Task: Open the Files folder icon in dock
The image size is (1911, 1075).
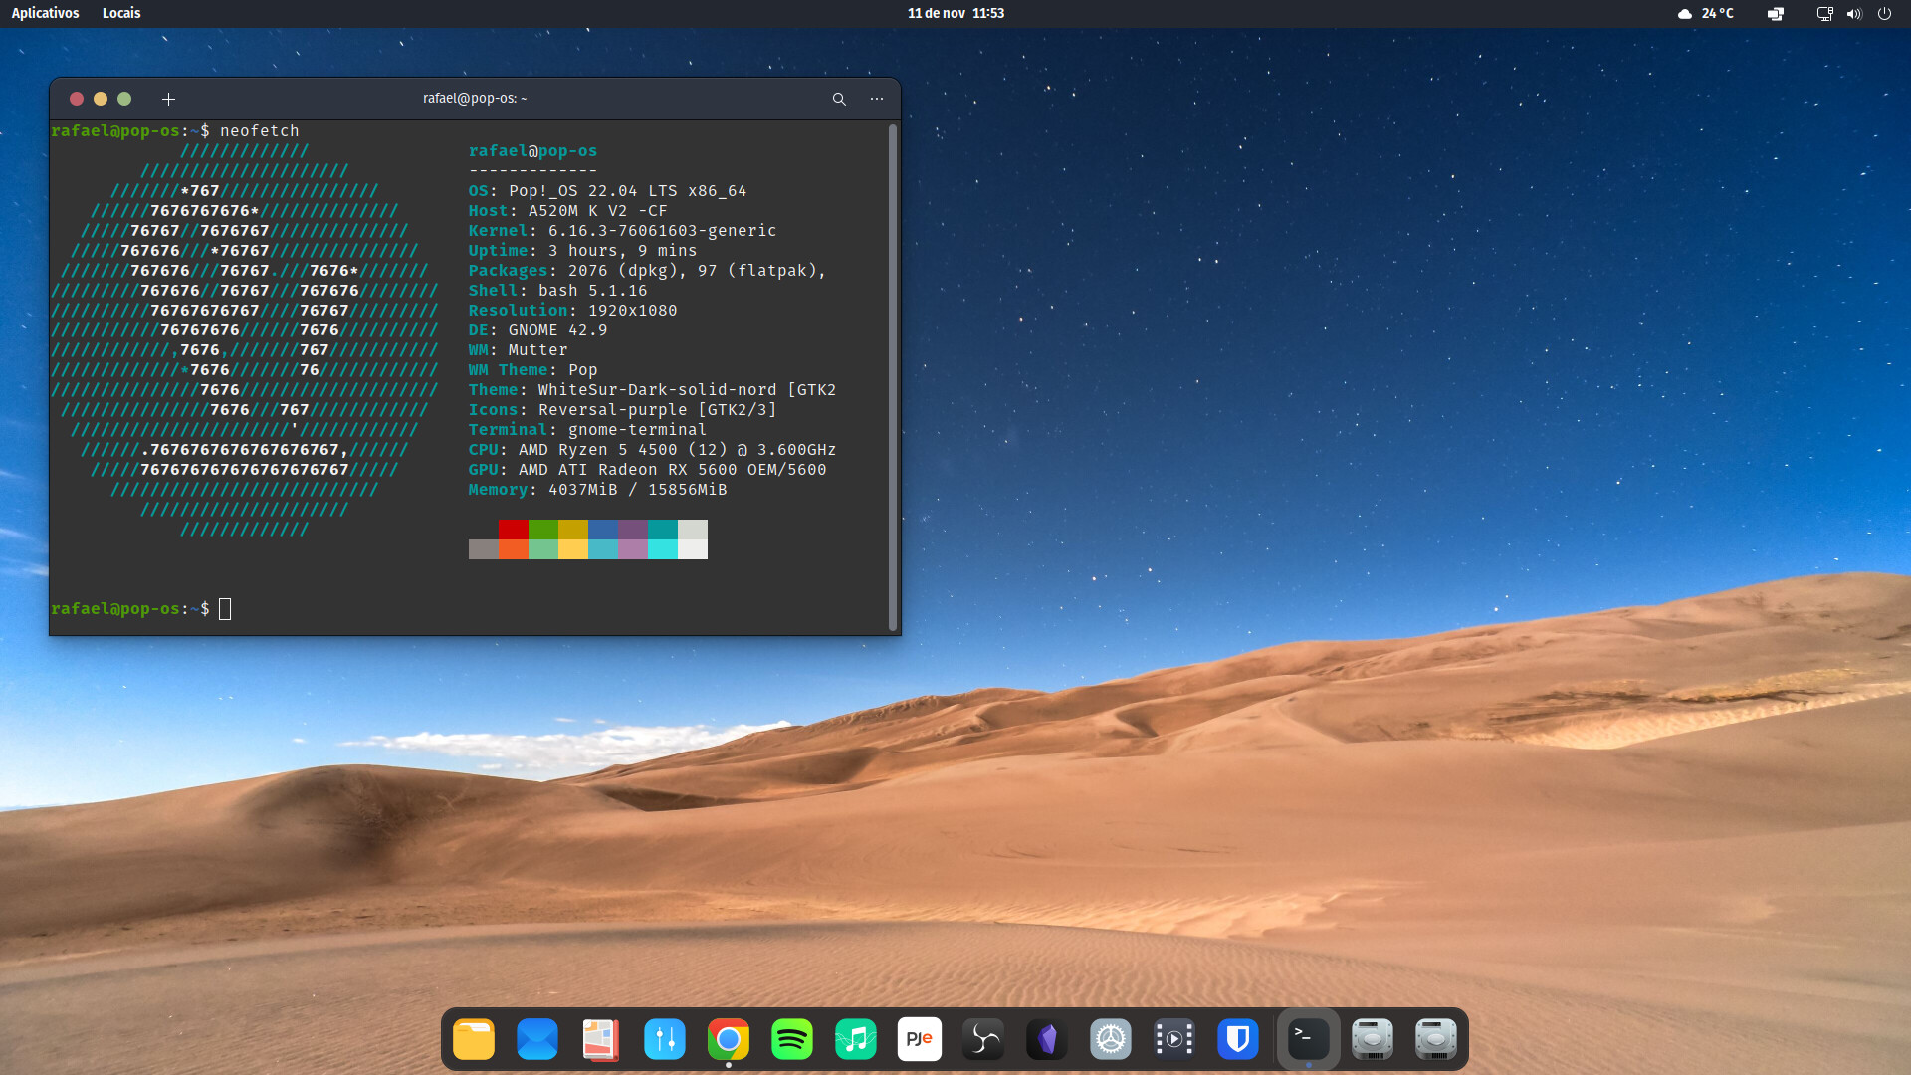Action: tap(473, 1039)
